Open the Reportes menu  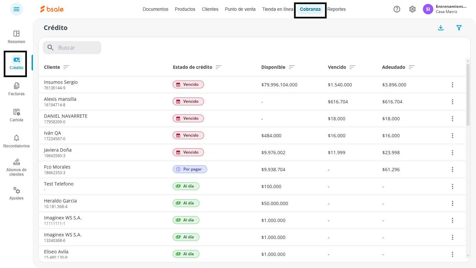tap(337, 9)
